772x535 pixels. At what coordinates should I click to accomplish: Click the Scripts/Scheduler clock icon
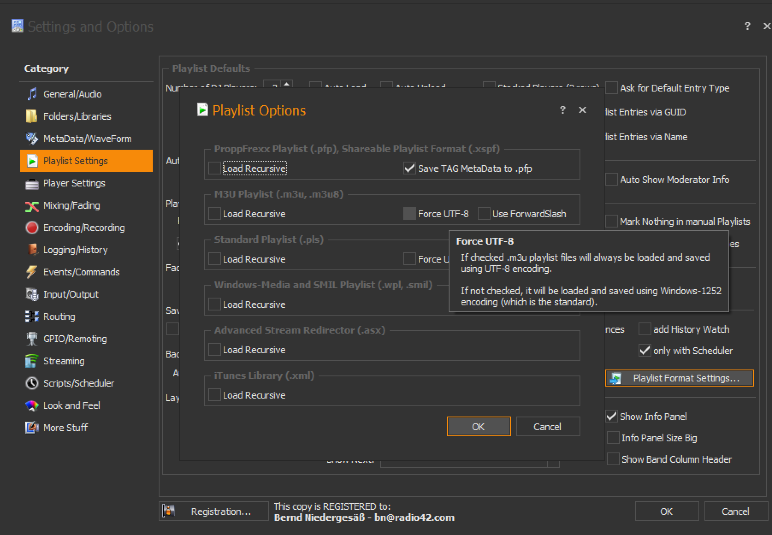coord(32,383)
